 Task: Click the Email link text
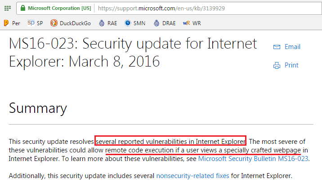point(292,47)
